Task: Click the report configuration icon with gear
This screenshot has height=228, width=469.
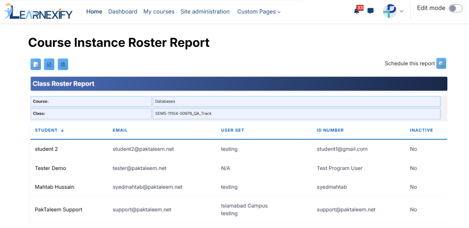Action: click(x=36, y=64)
